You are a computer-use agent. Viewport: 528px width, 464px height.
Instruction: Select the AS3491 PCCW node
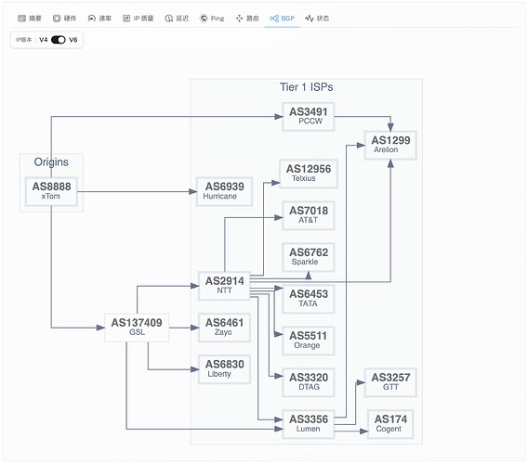click(309, 116)
